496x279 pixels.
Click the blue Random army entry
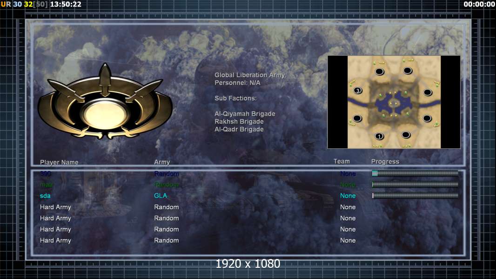tap(167, 174)
